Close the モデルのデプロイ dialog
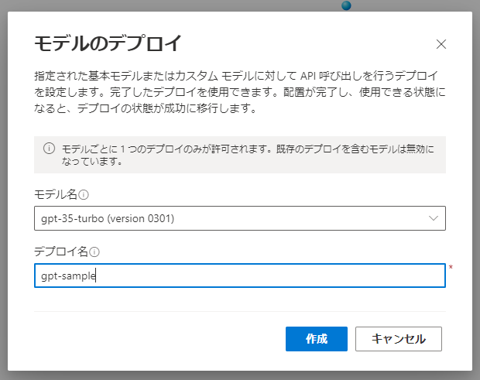Screen dimensions: 480x380 click(x=441, y=44)
